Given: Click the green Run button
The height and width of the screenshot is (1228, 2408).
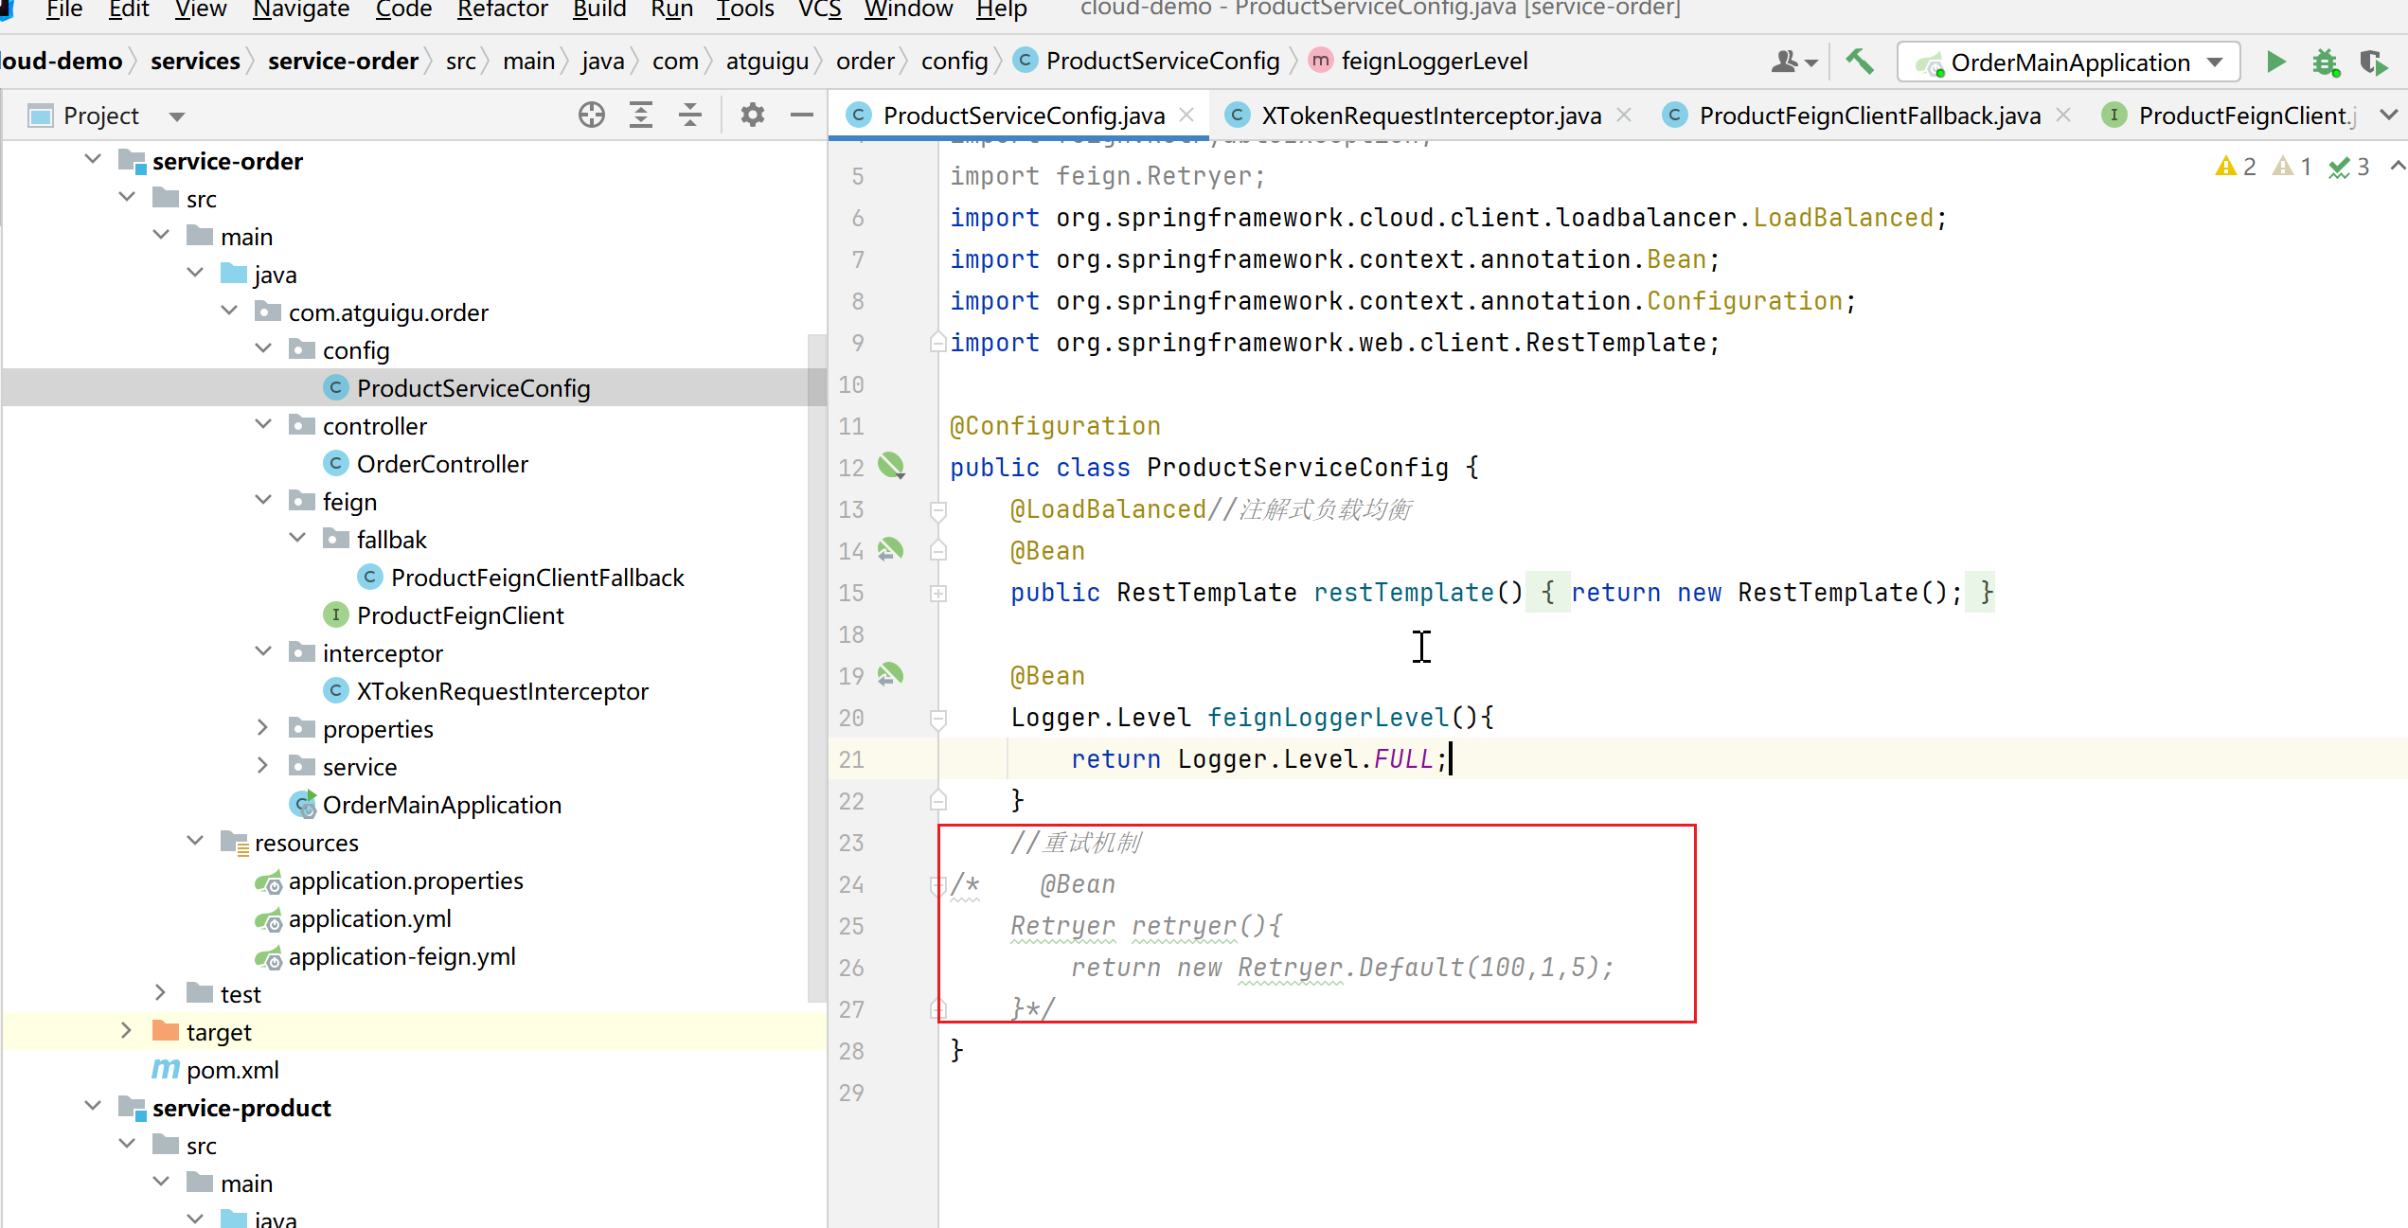Looking at the screenshot, I should point(2275,62).
